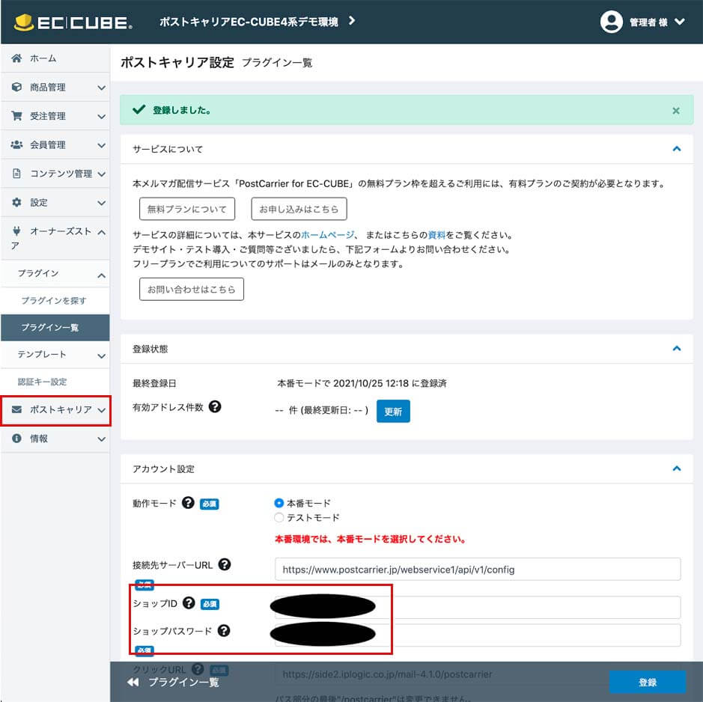Expand the 設定 menu chevron
Screen dimensions: 703x702
point(102,203)
